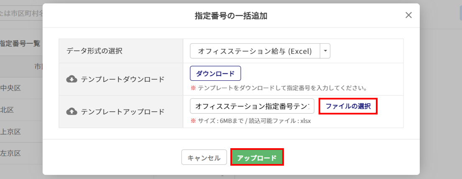
Task: Click the データ形式の選択 label
Action: [94, 51]
